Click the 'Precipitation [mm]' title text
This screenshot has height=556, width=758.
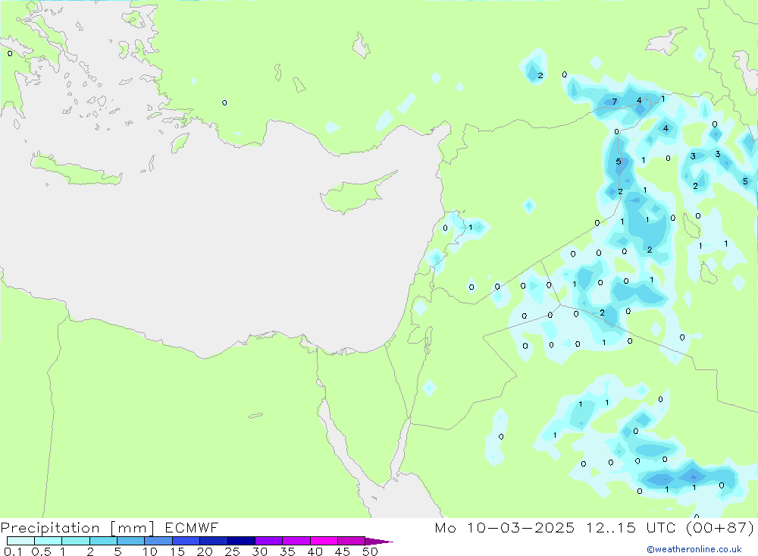click(x=77, y=528)
